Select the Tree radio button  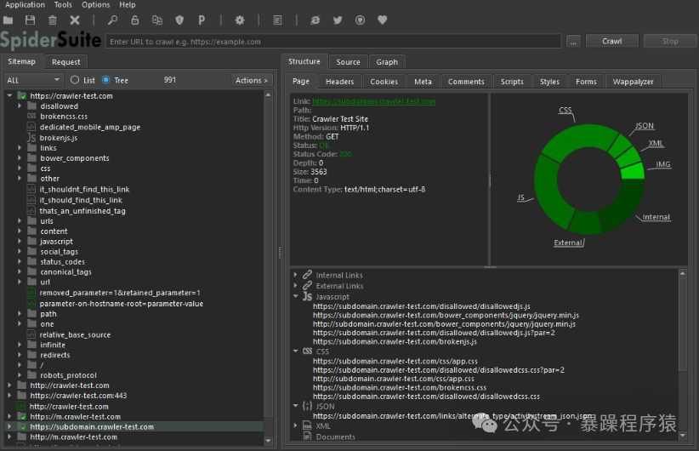tap(106, 80)
